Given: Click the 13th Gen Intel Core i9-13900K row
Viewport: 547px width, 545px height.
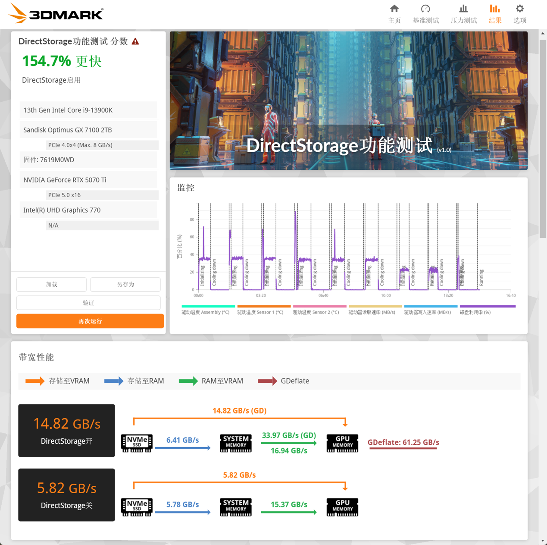Looking at the screenshot, I should 88,110.
